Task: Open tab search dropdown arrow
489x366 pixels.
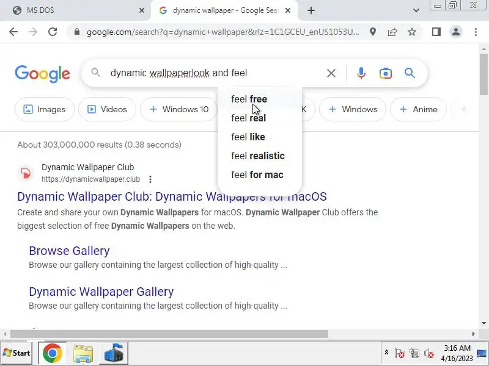Action: pyautogui.click(x=416, y=10)
